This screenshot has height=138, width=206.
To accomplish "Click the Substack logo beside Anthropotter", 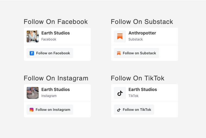I will 120,36.
